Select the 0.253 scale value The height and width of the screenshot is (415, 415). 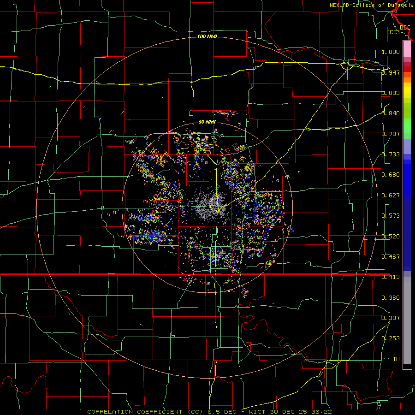click(x=391, y=338)
